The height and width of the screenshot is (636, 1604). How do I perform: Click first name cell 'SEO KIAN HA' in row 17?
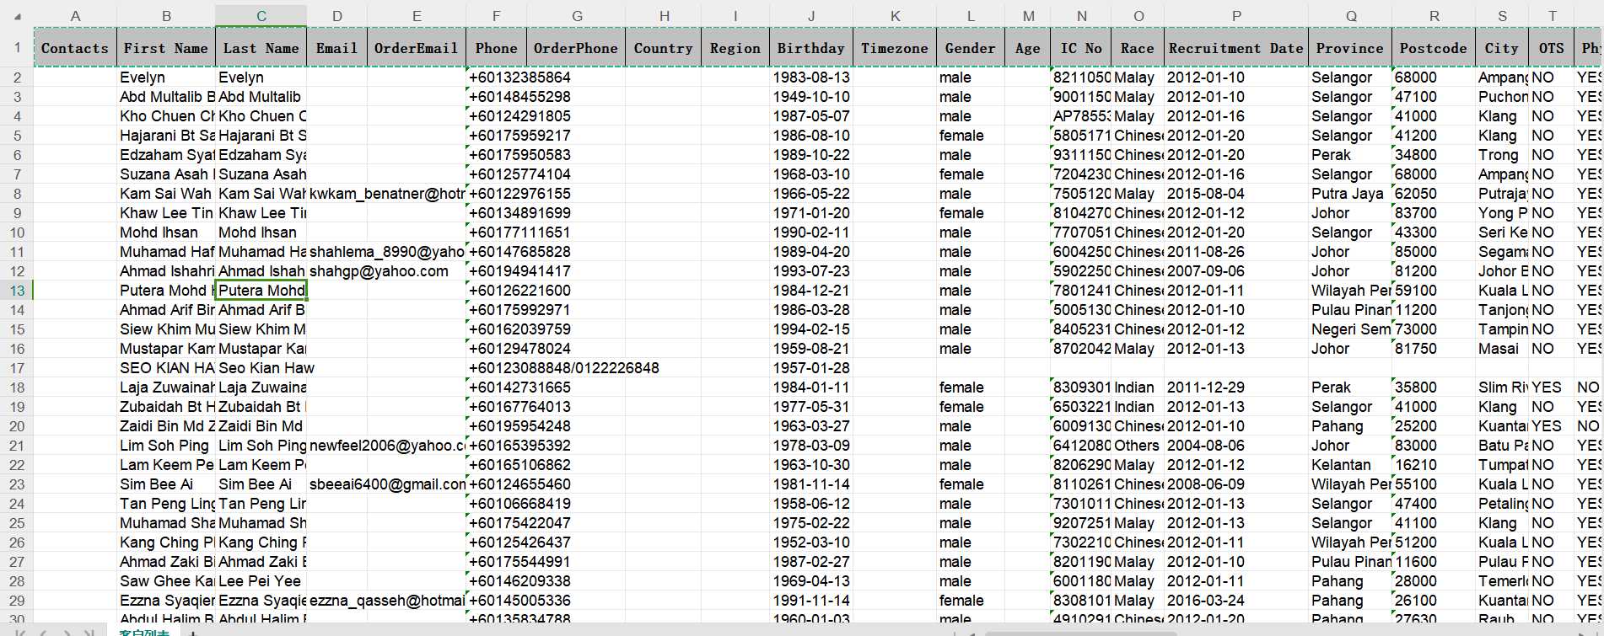[x=166, y=368]
